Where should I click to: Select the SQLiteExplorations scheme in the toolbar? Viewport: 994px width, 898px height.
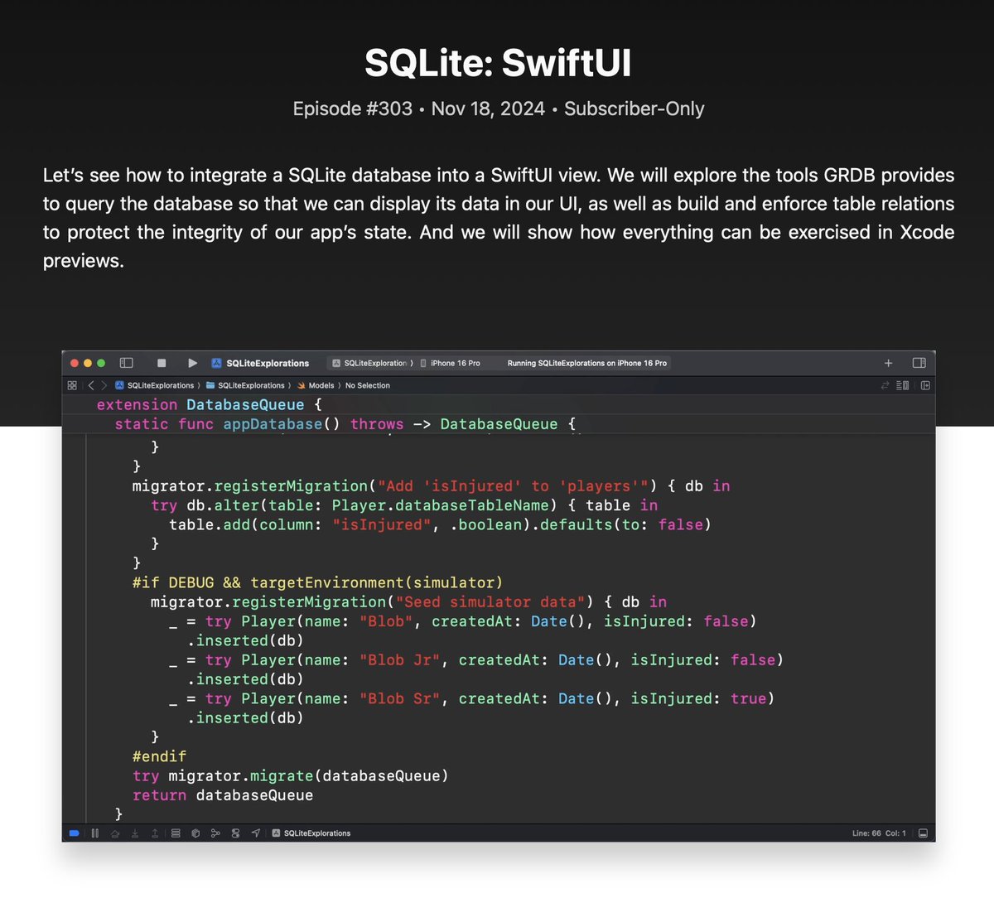pos(265,363)
